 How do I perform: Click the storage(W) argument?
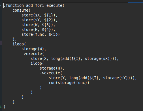point(33,49)
